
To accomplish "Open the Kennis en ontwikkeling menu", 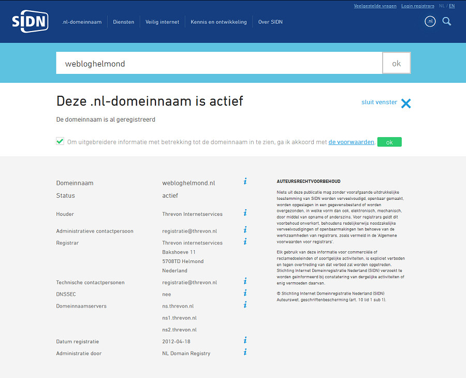I will [x=219, y=22].
